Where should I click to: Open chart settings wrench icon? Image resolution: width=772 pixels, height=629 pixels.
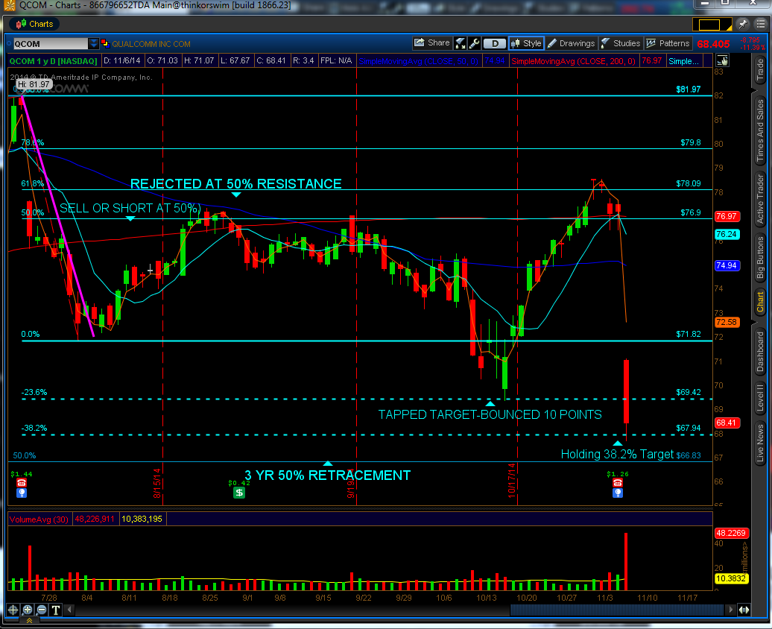pyautogui.click(x=474, y=43)
